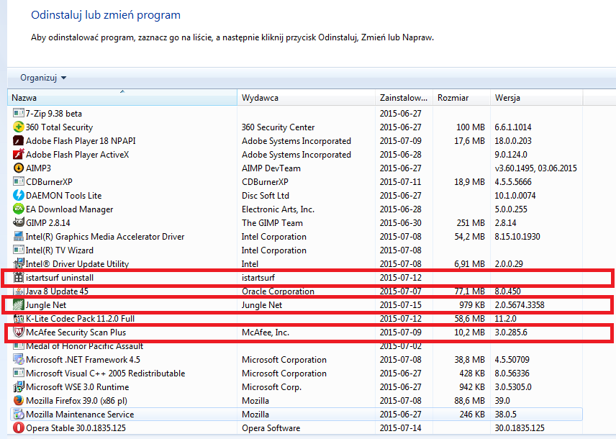Screen dimensions: 616x439
Task: Click the Intel Graphics Media Accelerator Driver icon
Action: 18,236
